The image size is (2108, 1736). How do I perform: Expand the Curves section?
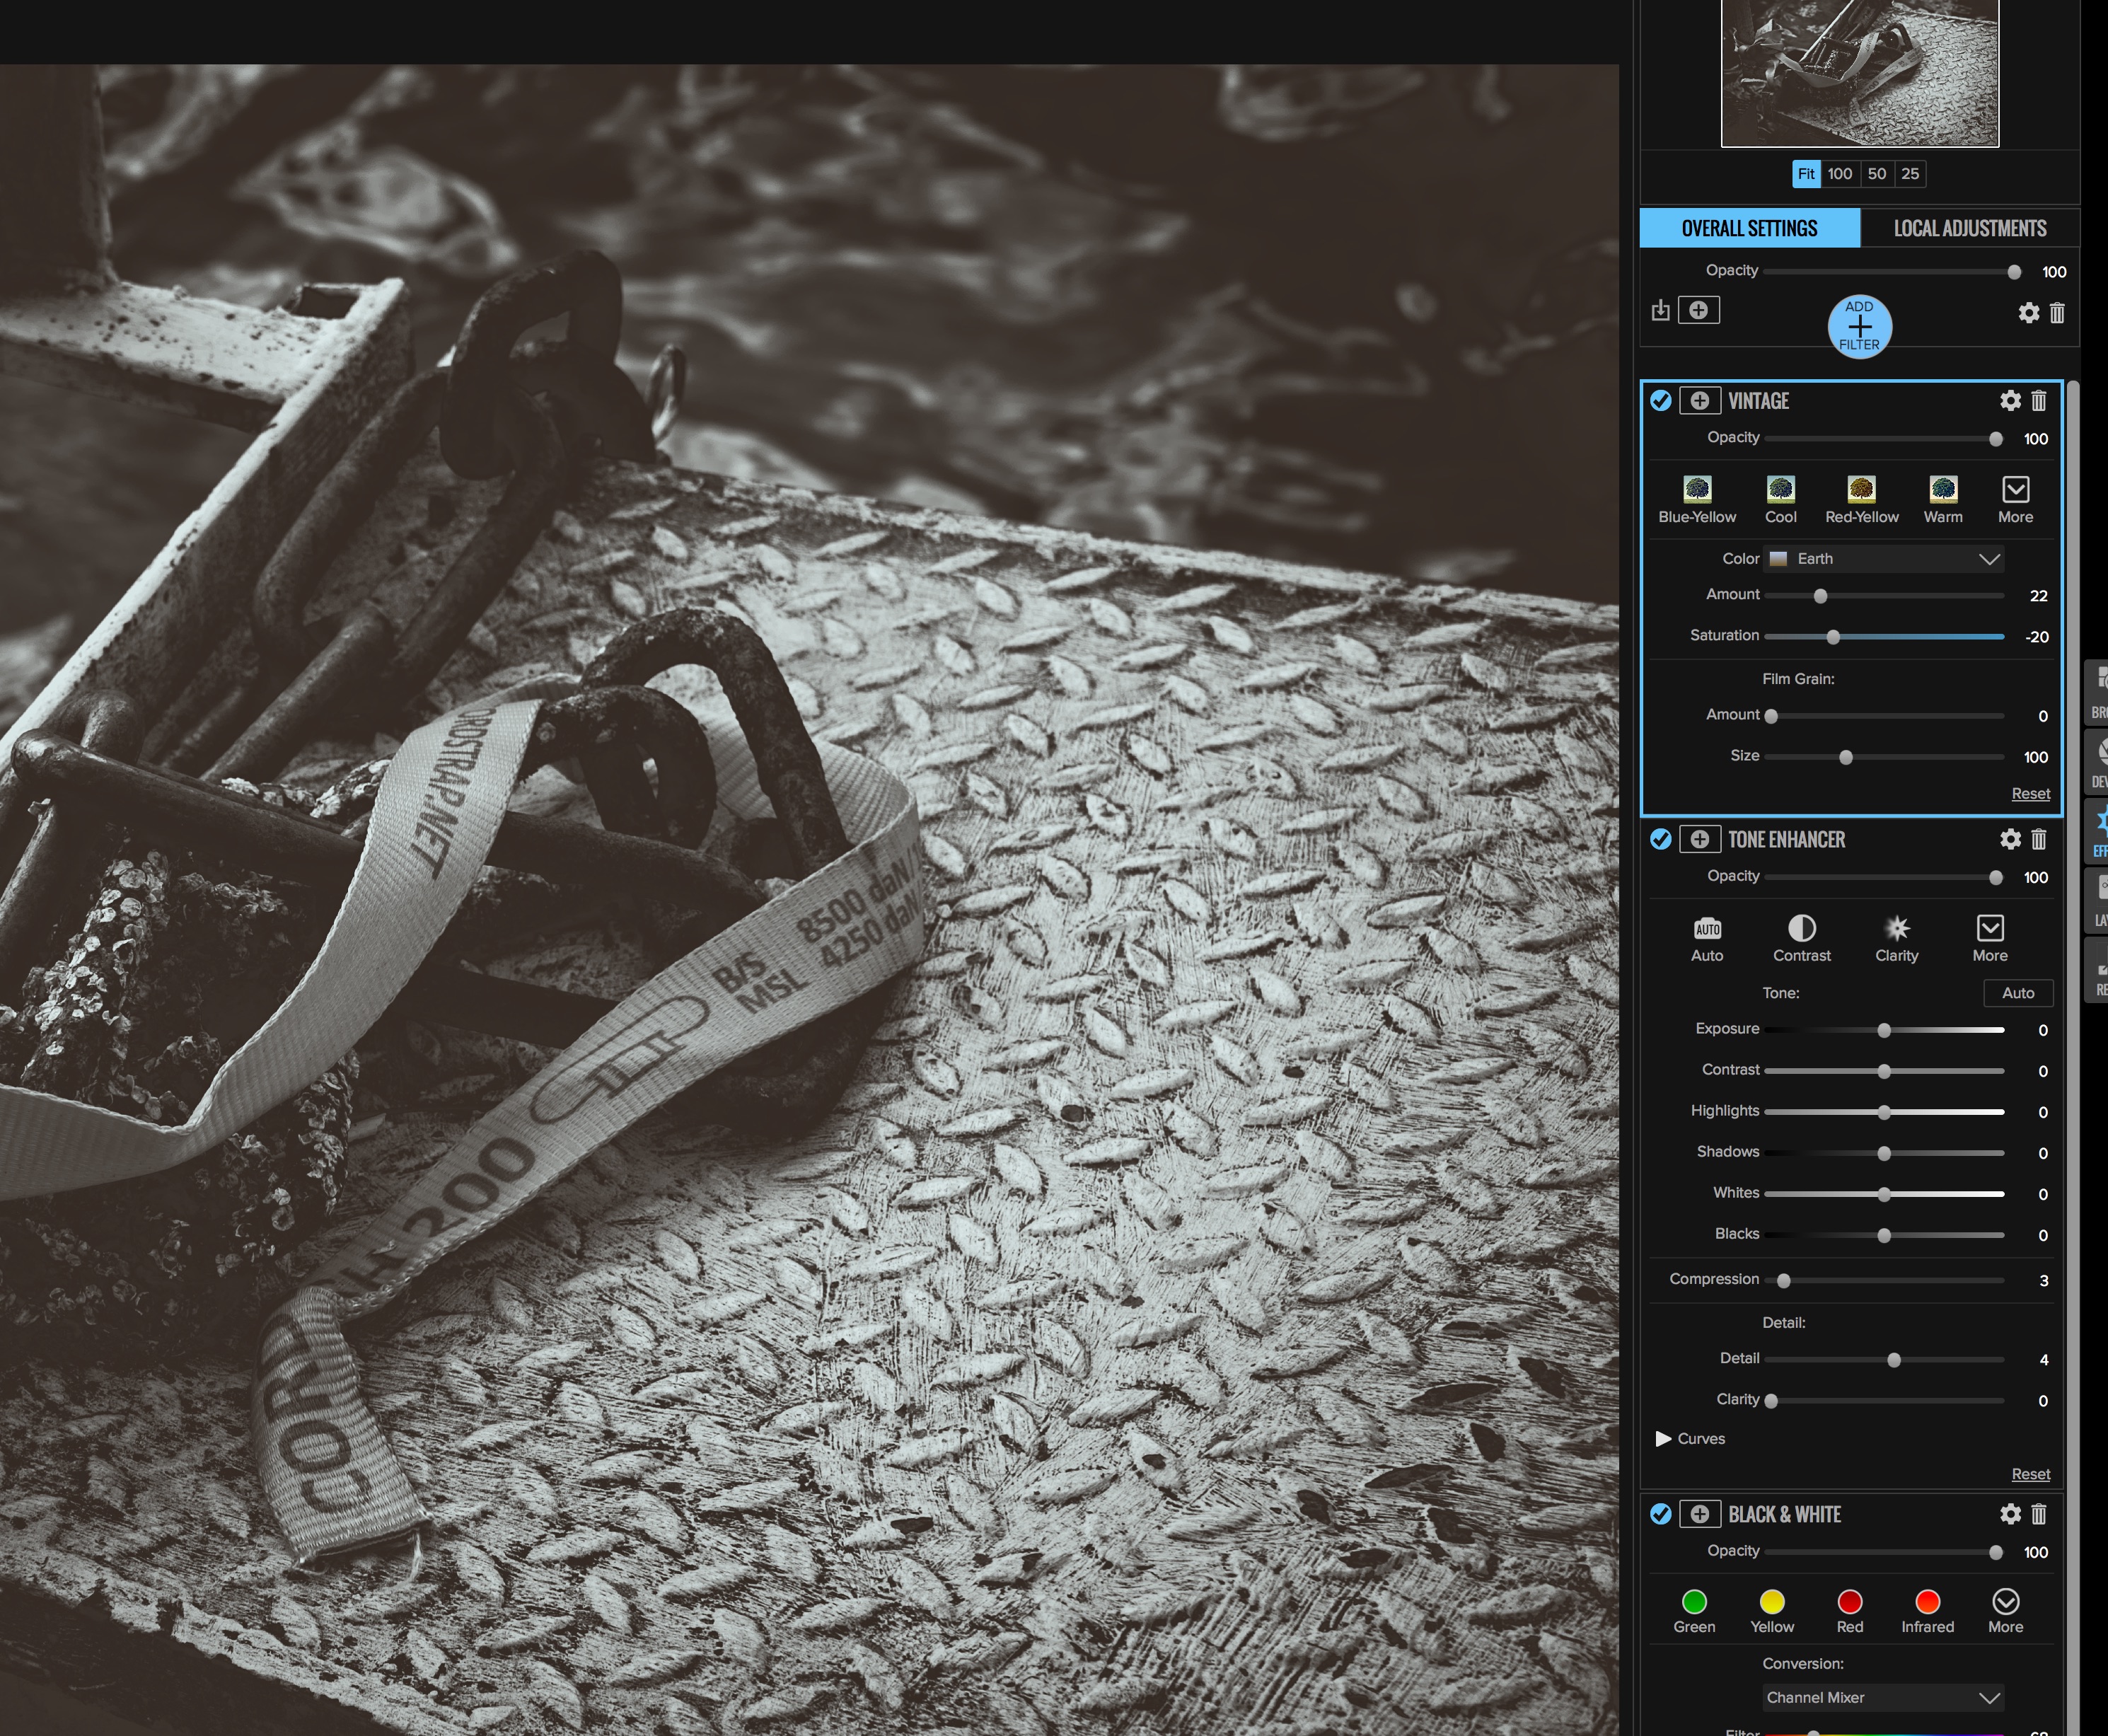tap(1664, 1438)
